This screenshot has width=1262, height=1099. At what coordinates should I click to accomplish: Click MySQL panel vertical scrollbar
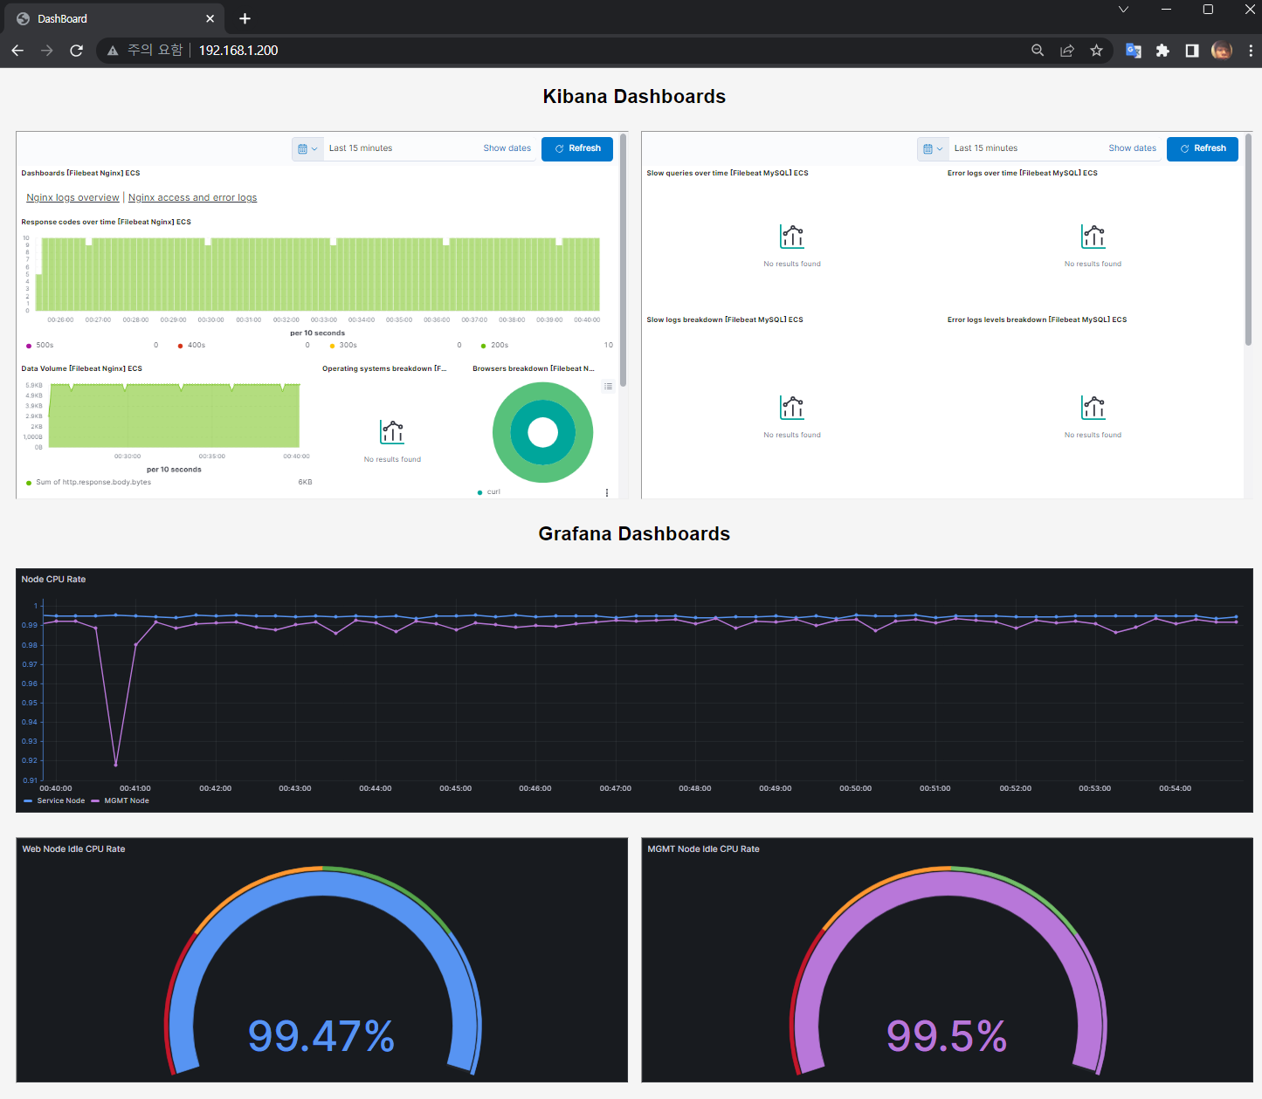pyautogui.click(x=1248, y=240)
